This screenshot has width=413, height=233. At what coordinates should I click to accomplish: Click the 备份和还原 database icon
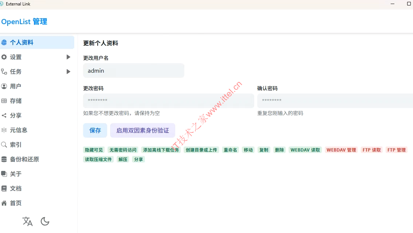[x=4, y=159]
